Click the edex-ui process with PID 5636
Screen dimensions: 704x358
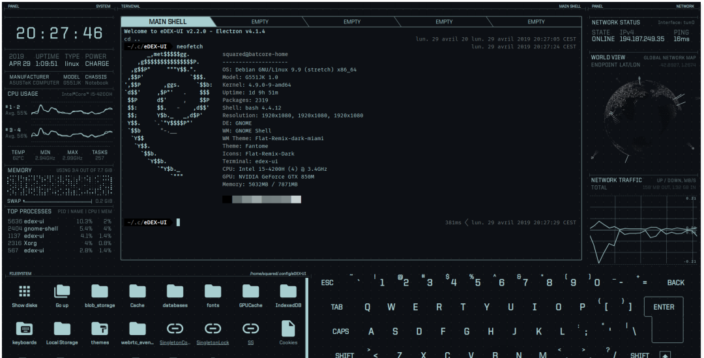[59, 222]
